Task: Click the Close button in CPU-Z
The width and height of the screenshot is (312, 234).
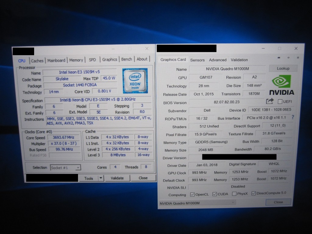Action: [143, 178]
